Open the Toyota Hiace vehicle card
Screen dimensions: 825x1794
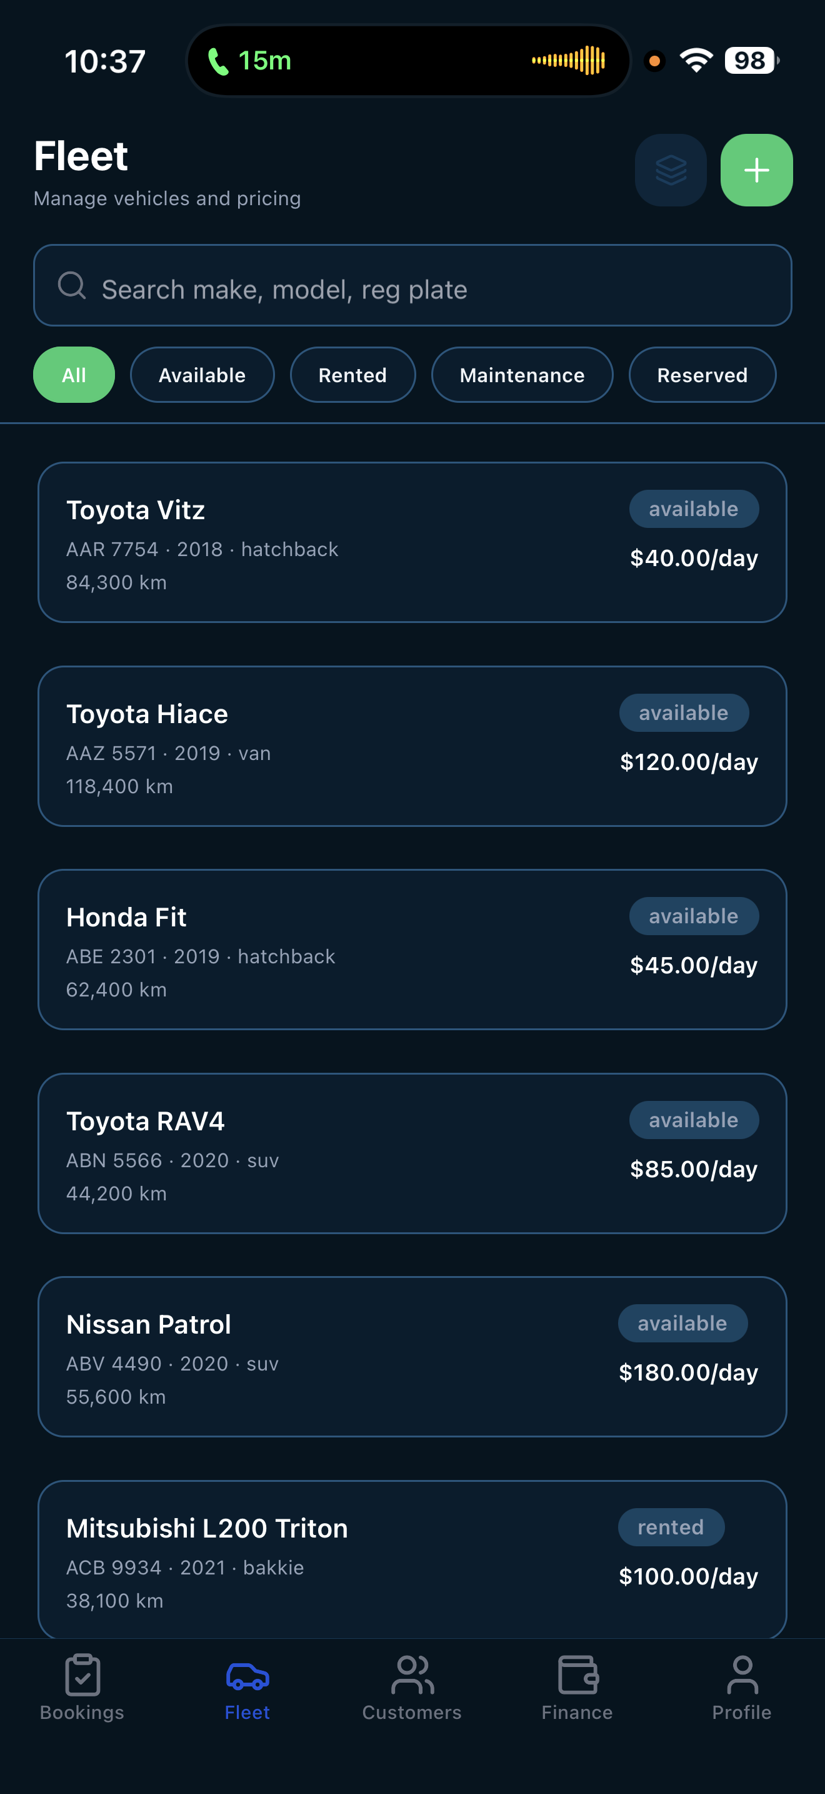tap(412, 747)
